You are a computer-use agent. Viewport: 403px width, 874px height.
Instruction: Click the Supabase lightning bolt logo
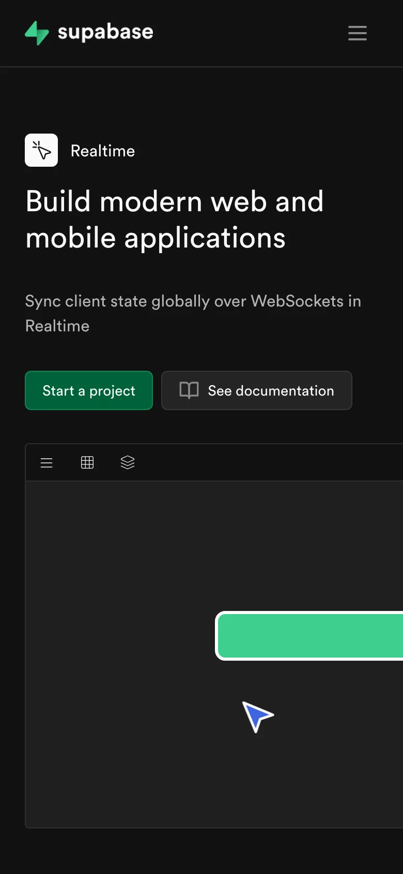coord(37,33)
